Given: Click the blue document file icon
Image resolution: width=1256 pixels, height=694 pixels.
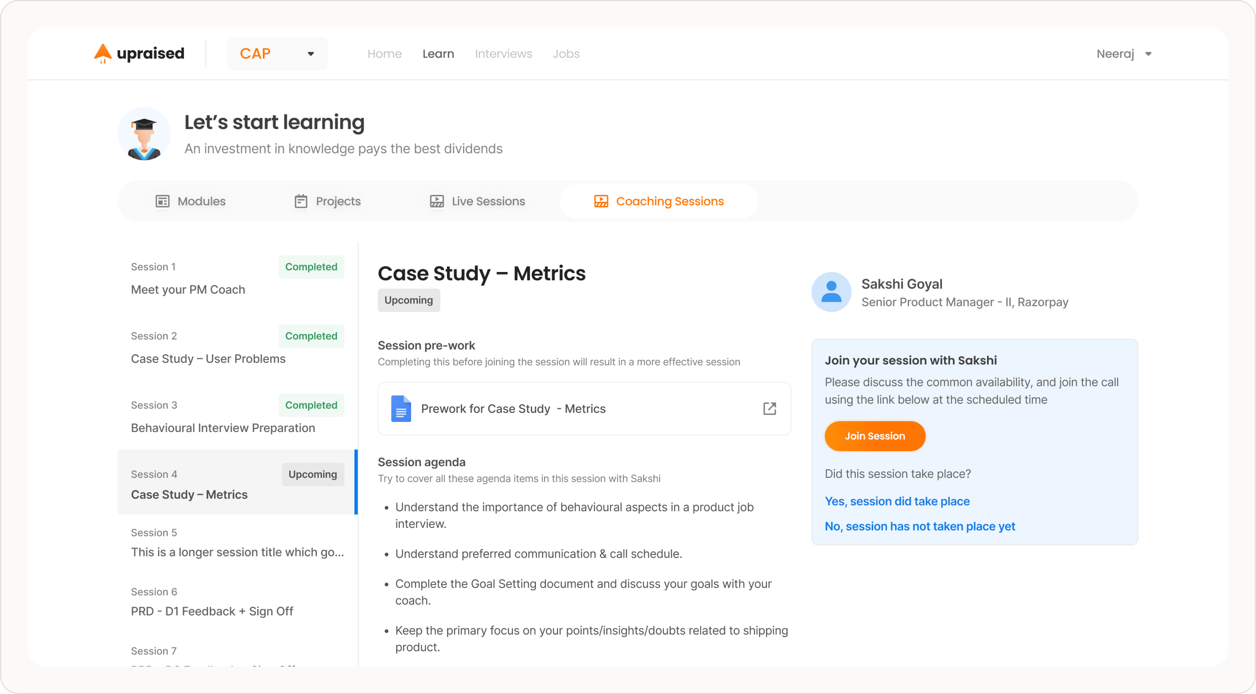Looking at the screenshot, I should tap(401, 409).
